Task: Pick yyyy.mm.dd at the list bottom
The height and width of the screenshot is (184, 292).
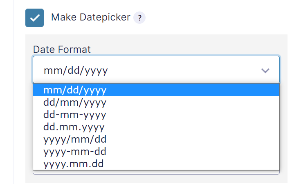Action: click(156, 164)
